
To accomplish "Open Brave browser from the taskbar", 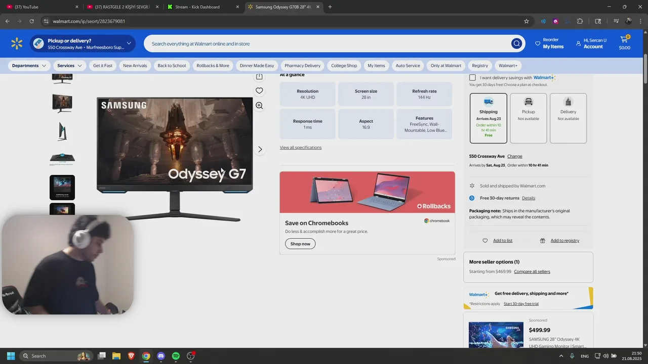I will [131, 356].
